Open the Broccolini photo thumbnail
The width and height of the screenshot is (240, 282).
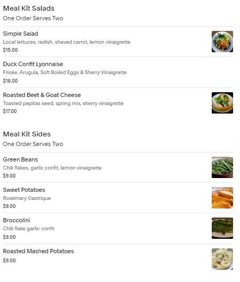coord(222,228)
